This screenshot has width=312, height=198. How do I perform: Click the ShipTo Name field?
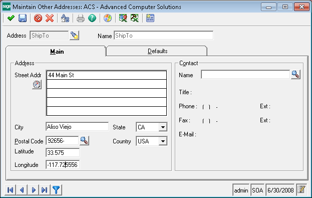point(163,36)
